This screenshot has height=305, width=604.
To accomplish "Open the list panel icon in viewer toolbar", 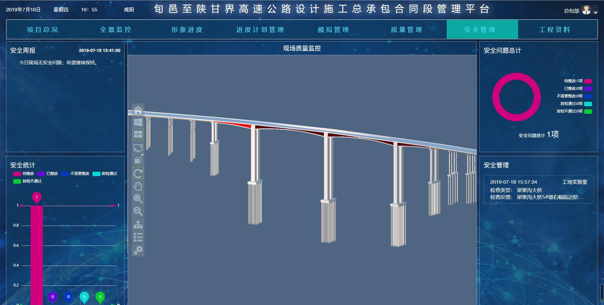I will 138,237.
